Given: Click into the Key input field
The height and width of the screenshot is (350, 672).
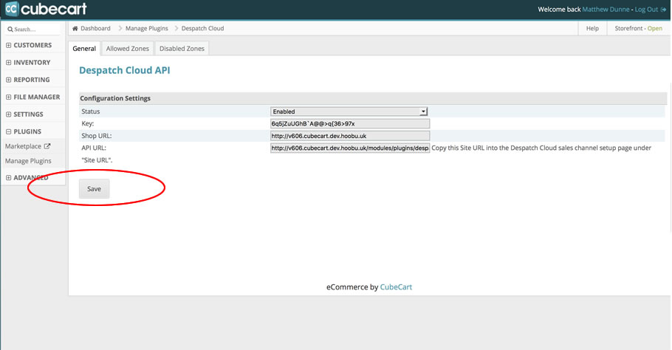Looking at the screenshot, I should pyautogui.click(x=350, y=124).
